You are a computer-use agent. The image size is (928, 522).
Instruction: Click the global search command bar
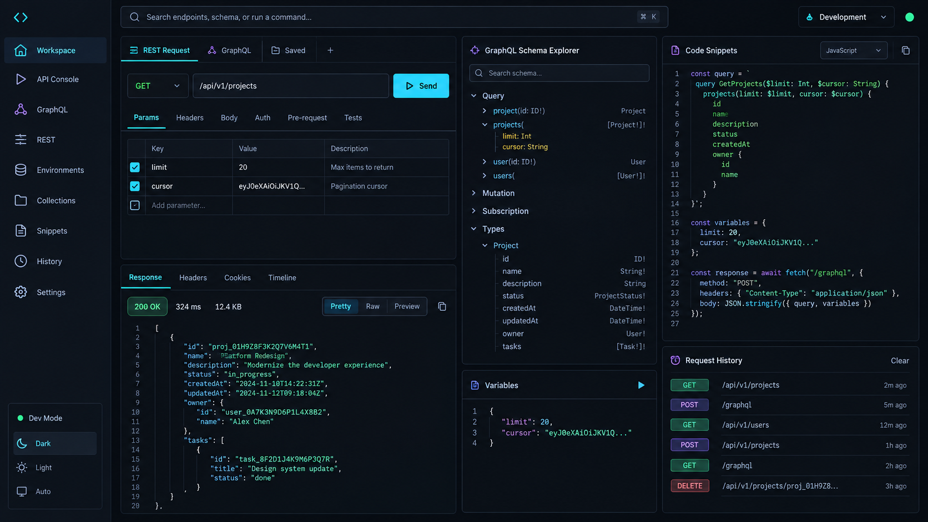point(394,17)
